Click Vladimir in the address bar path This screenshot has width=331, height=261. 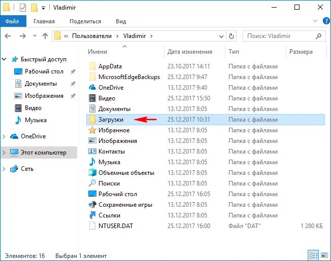pos(135,36)
